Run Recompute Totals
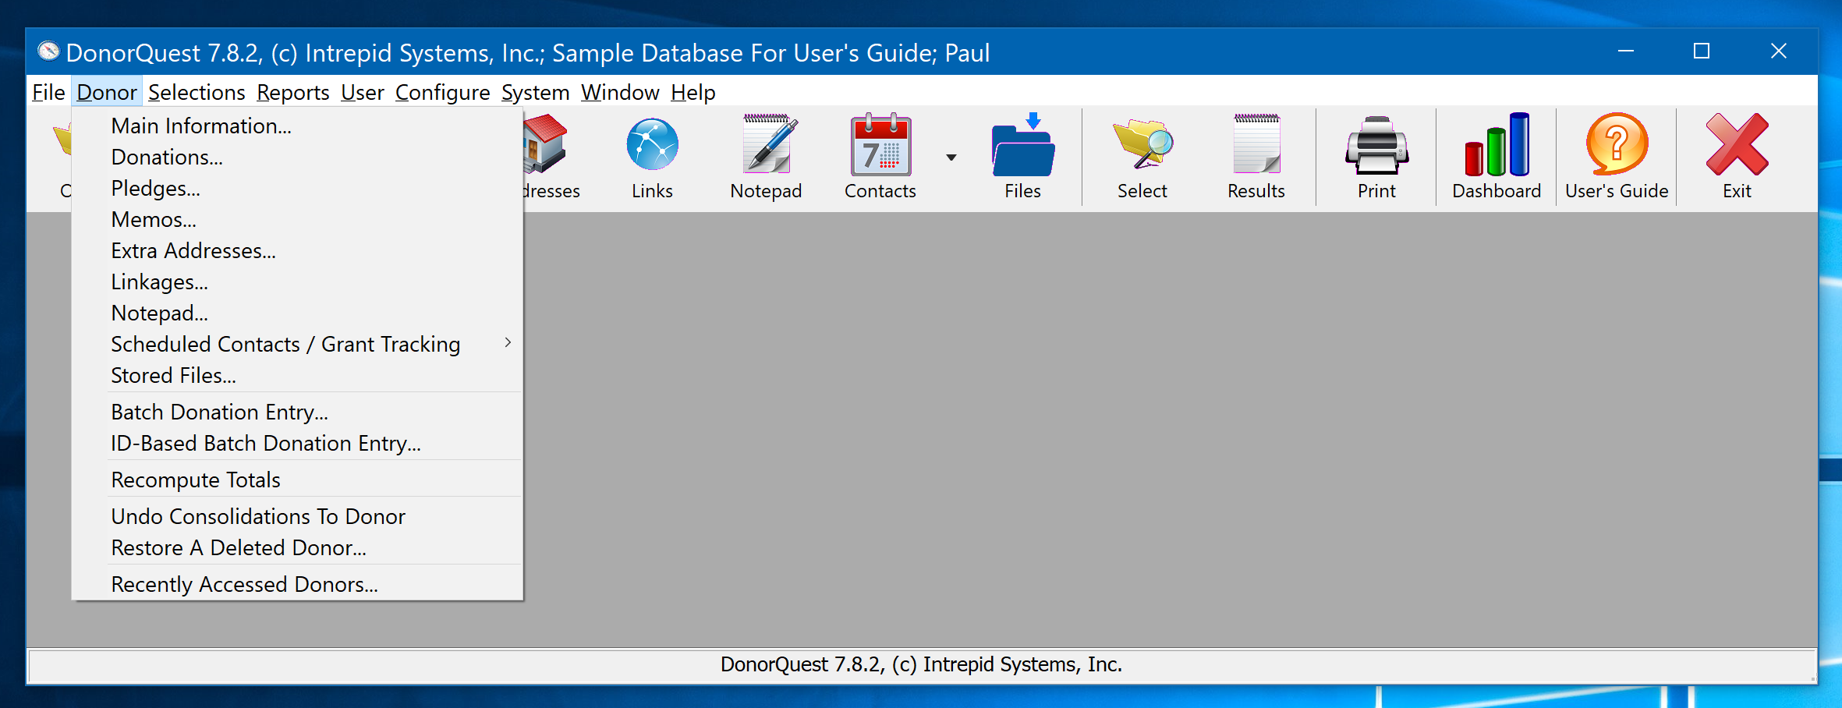 pos(297,480)
